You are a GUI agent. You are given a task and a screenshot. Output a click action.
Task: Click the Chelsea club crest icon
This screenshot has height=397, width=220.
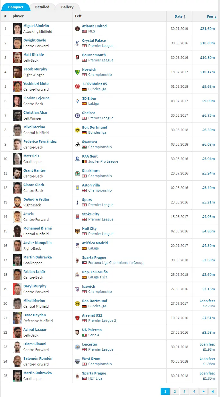pyautogui.click(x=77, y=115)
